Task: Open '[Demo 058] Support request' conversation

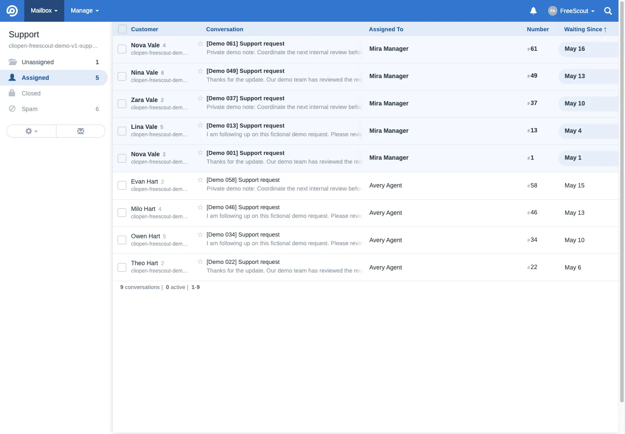Action: [243, 180]
